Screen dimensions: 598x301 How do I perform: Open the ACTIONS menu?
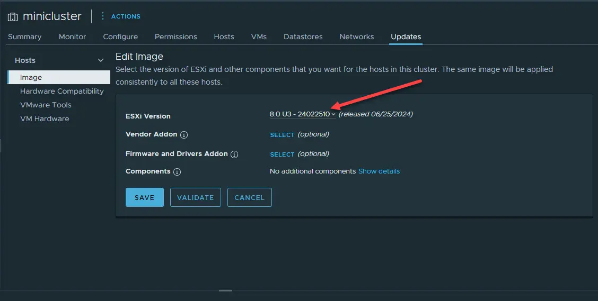[126, 16]
